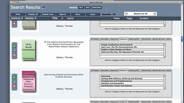Open Description tab for Overcoming Unbelief
This screenshot has width=184, height=103.
pos(105,70)
